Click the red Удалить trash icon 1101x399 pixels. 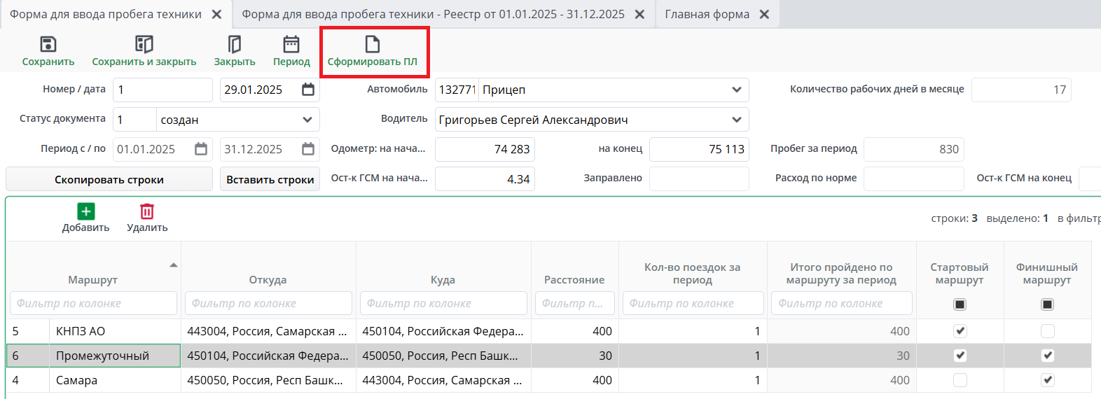pyautogui.click(x=147, y=211)
